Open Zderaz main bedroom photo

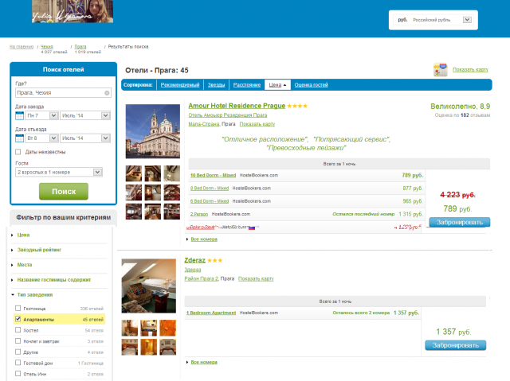click(x=149, y=286)
